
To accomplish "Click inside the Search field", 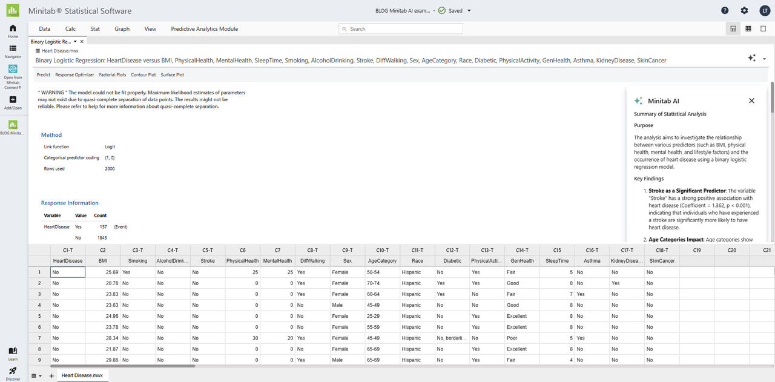I will [400, 28].
